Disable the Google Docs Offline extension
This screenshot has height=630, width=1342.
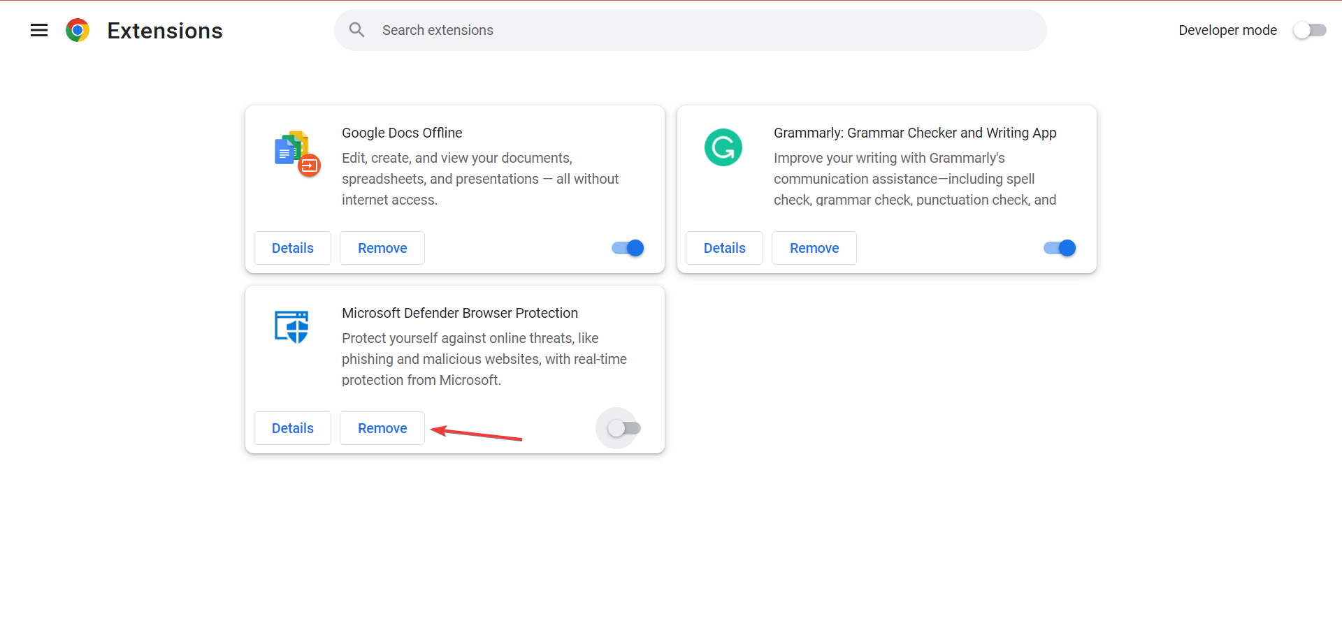[x=628, y=248]
